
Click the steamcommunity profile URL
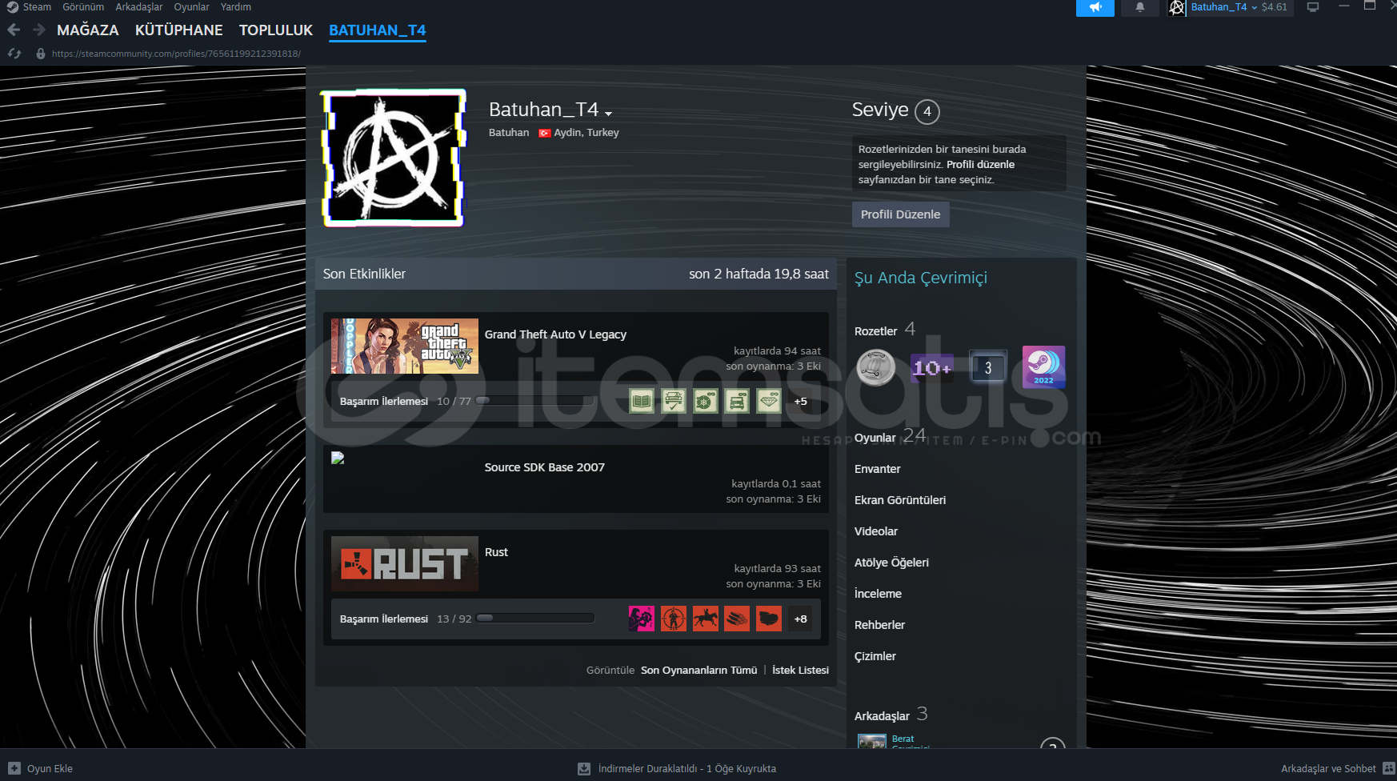point(177,54)
